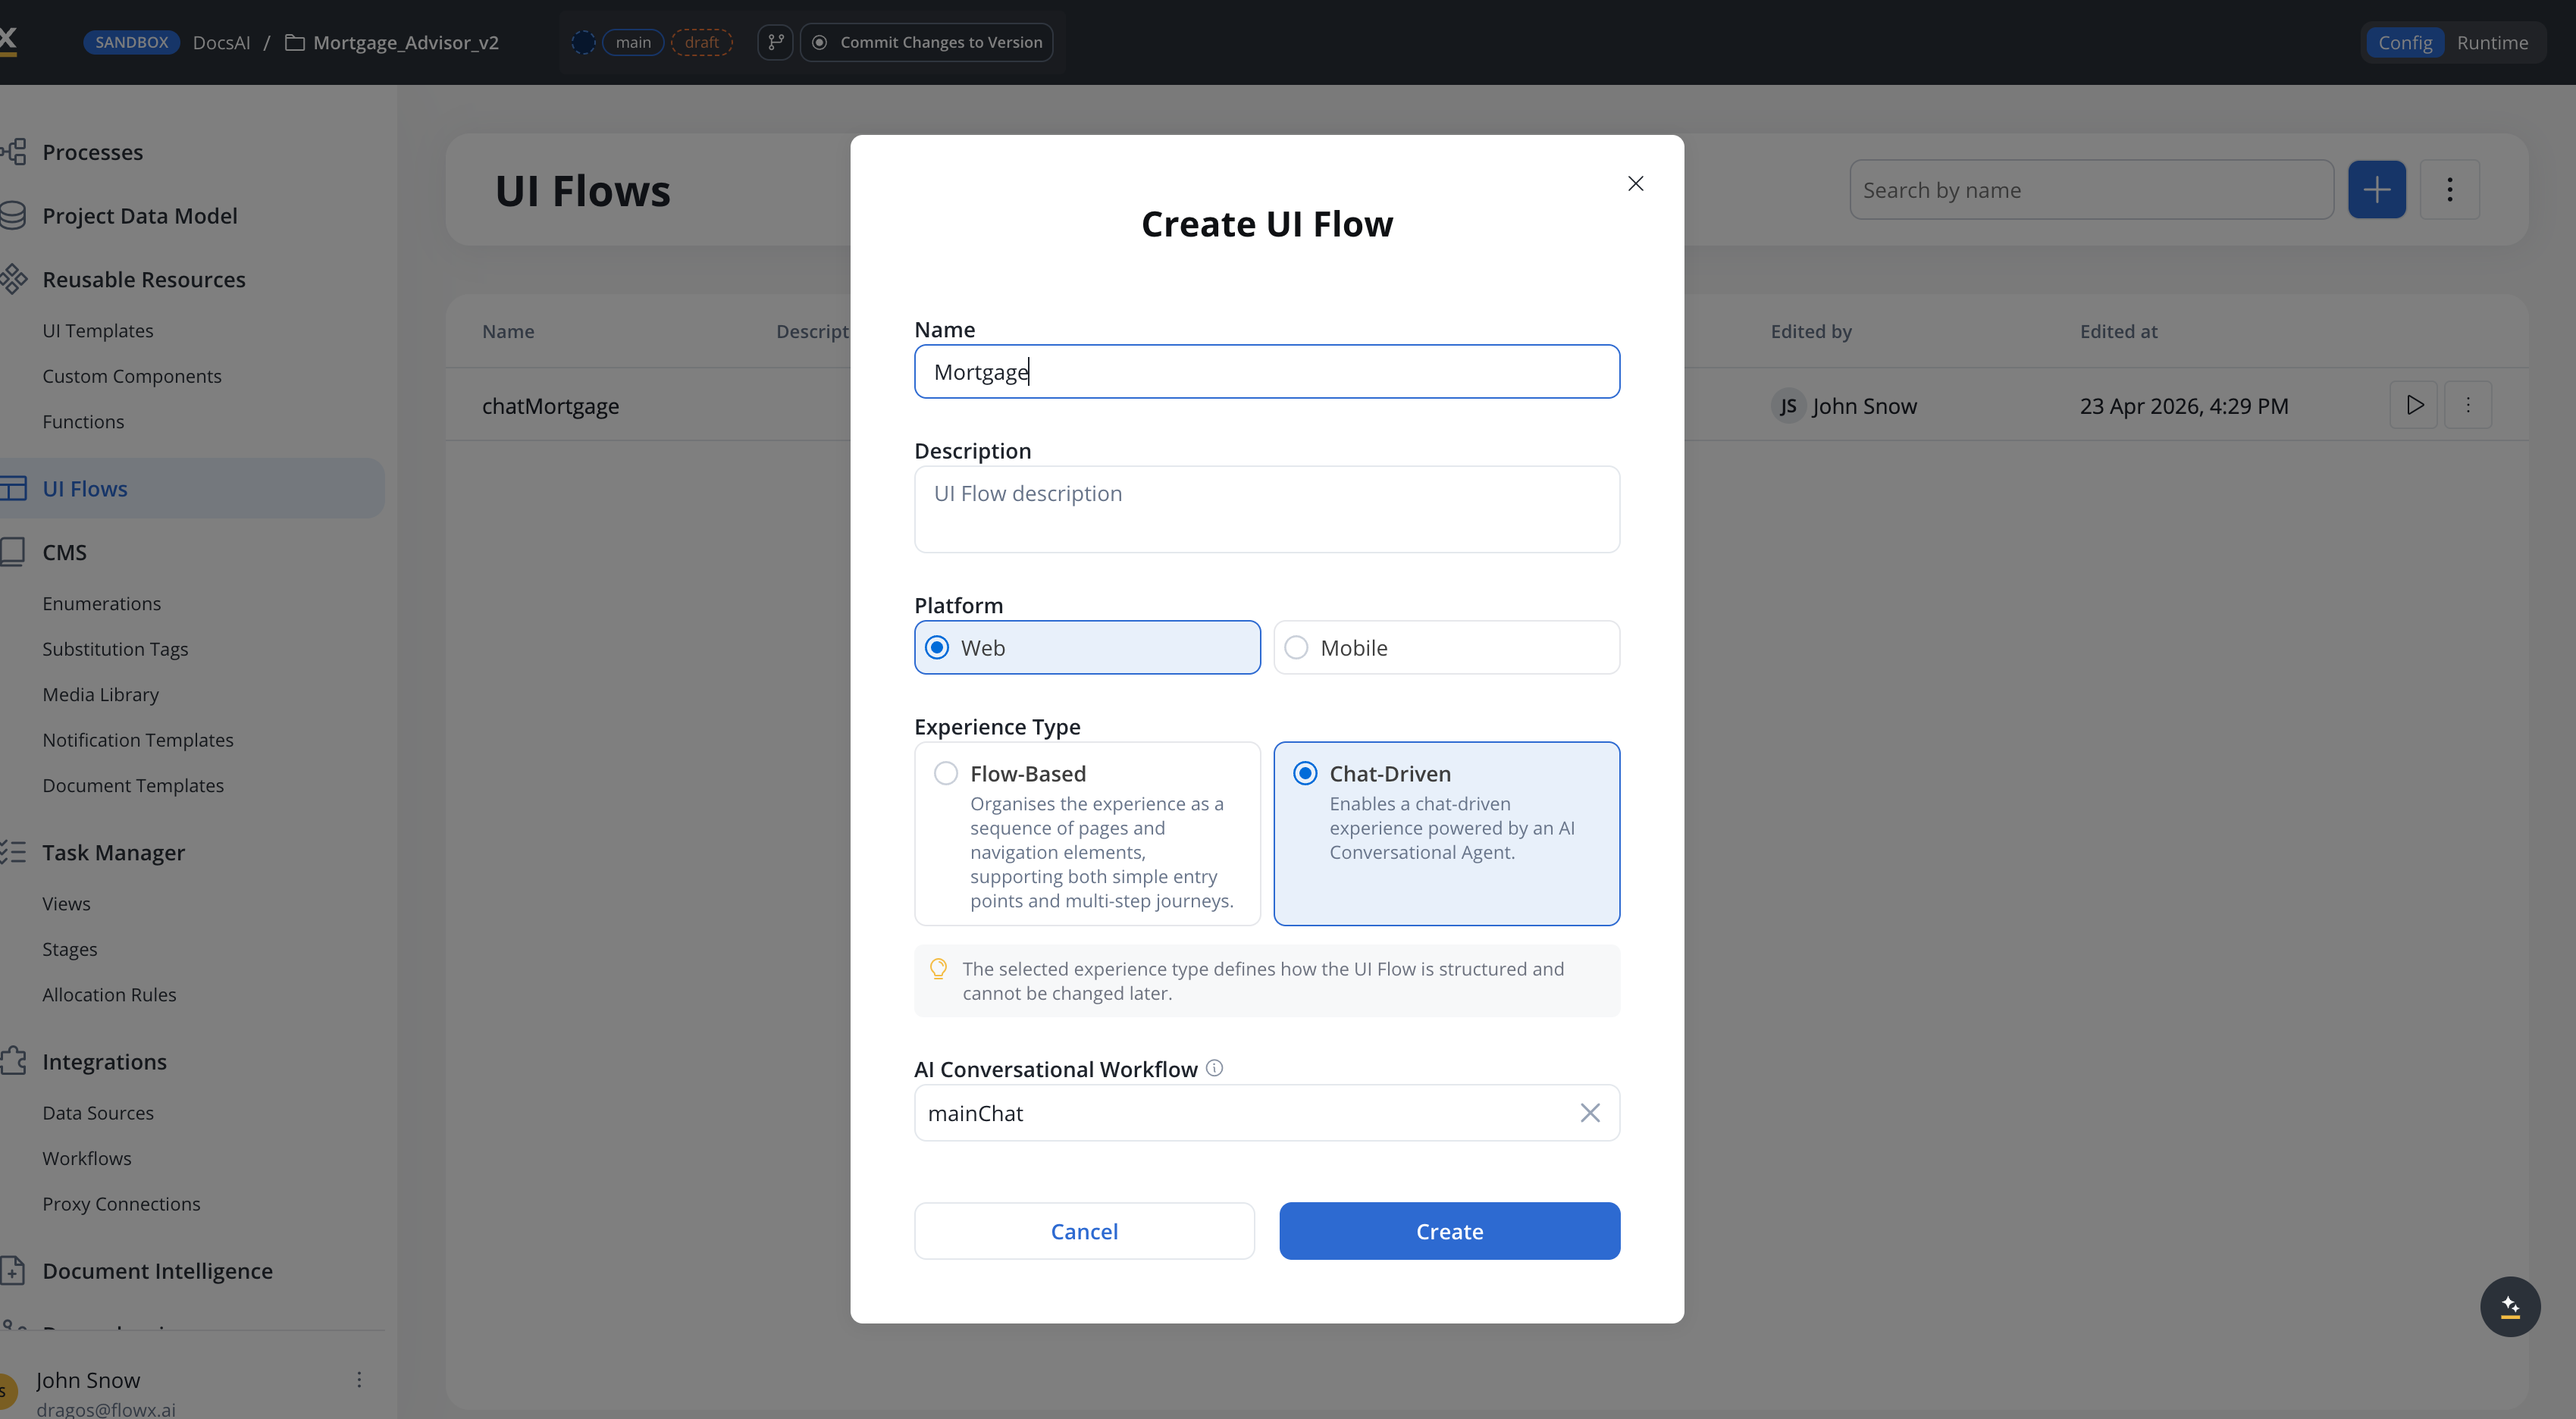
Task: Open the AI Conversational Workflow dropdown
Action: [x=1240, y=1113]
